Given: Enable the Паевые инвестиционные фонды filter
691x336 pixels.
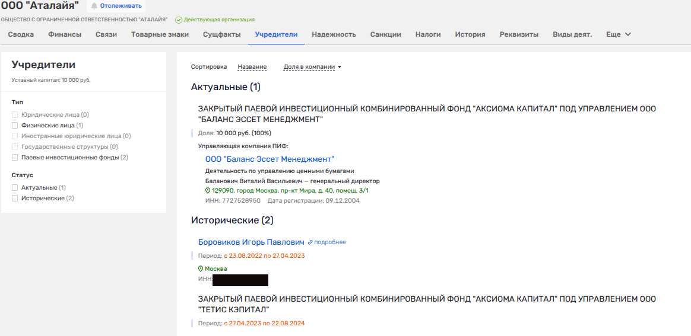Looking at the screenshot, I should pos(15,158).
